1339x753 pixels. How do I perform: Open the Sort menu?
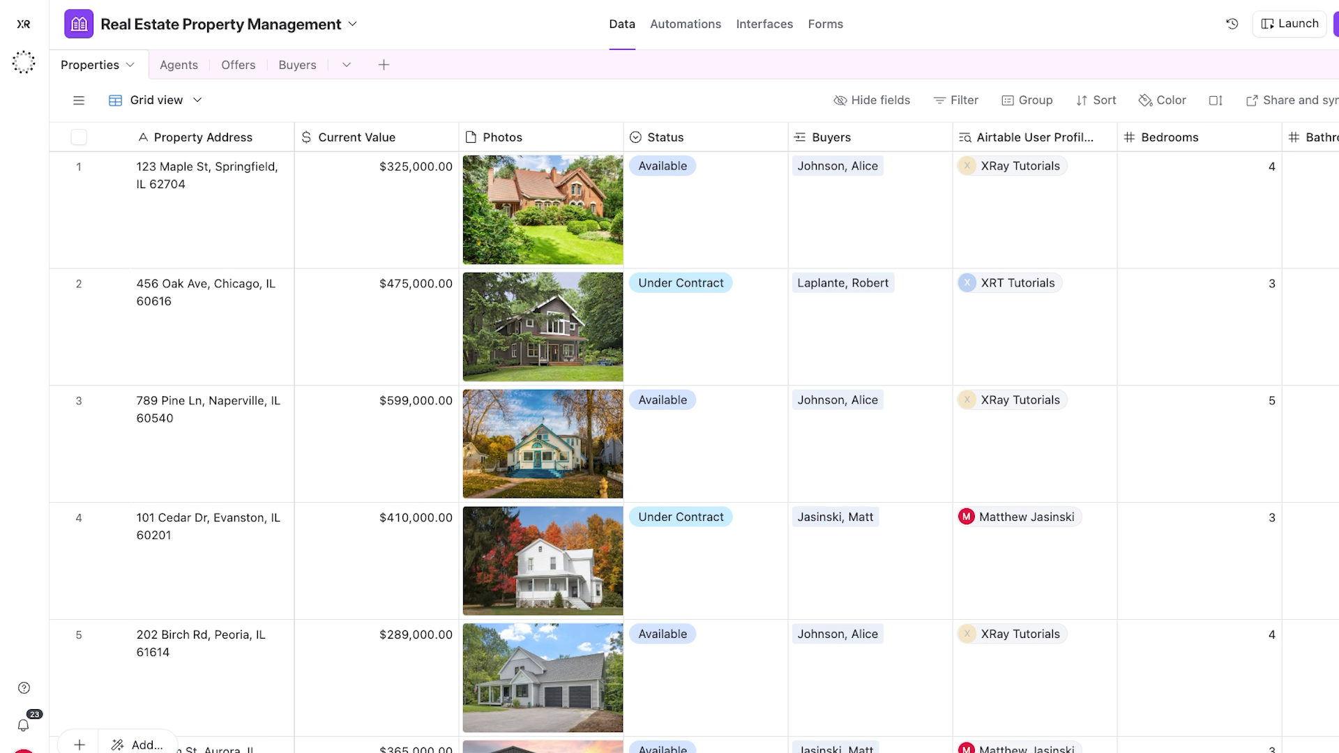pyautogui.click(x=1095, y=100)
